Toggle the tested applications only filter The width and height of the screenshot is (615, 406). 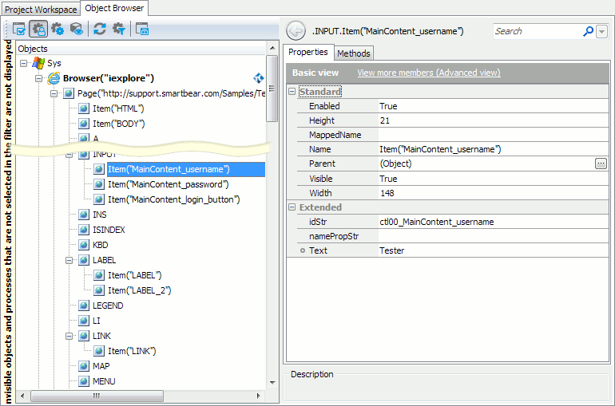19,29
